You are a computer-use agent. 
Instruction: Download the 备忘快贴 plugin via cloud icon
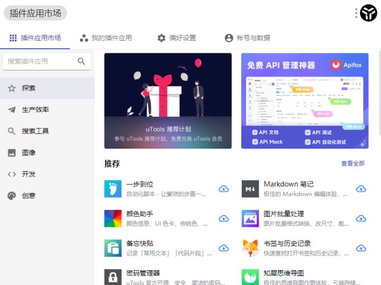[x=223, y=248]
